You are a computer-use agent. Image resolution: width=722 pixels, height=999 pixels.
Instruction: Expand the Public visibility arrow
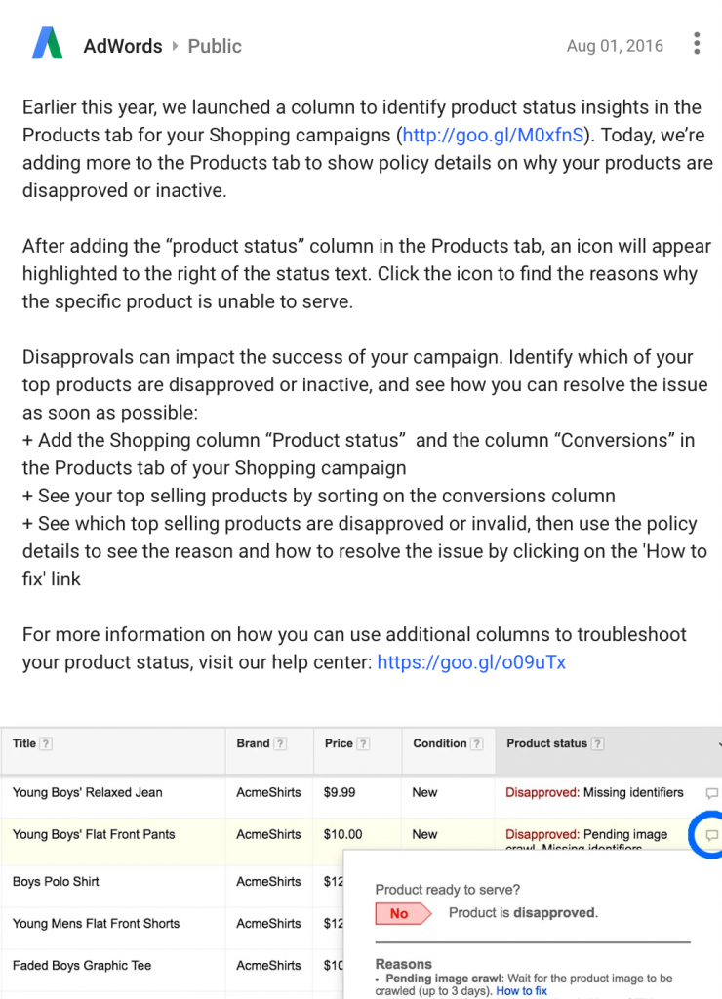[x=176, y=46]
